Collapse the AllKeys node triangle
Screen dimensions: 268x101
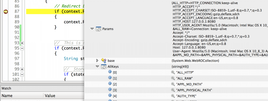click(97, 66)
